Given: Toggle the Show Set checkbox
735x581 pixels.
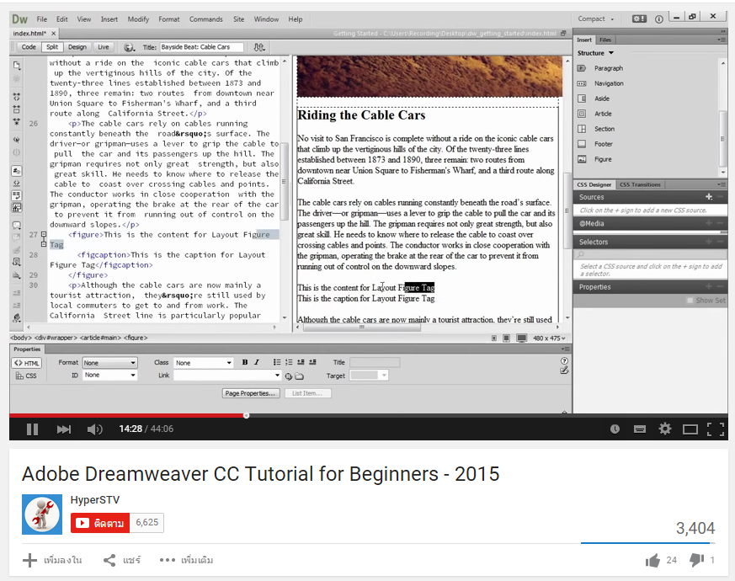Looking at the screenshot, I should 690,300.
